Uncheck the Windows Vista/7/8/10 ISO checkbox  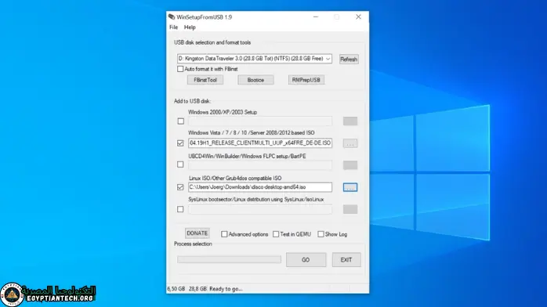click(x=180, y=143)
